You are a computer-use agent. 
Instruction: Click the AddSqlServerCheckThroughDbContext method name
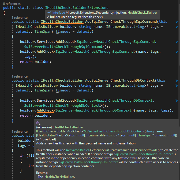coord(120,80)
